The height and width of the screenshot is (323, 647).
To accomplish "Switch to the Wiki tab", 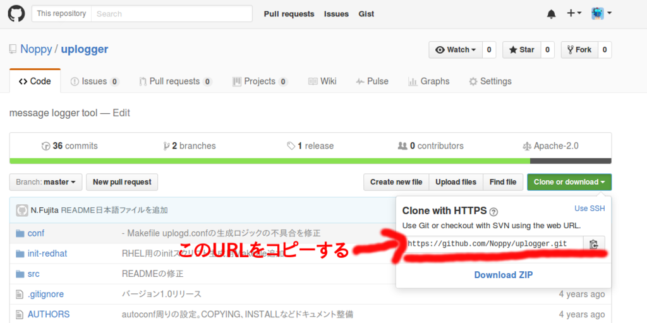I will 322,82.
